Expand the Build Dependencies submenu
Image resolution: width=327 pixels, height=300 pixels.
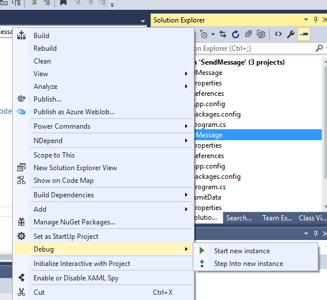click(103, 195)
